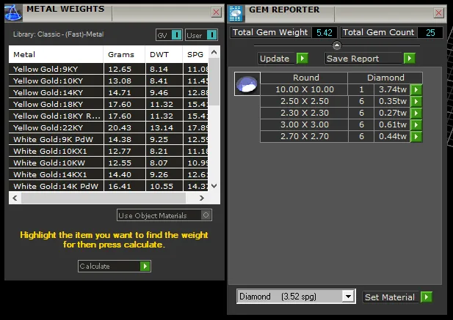
Task: Select the White Gold:9K PdW row
Action: [109, 139]
